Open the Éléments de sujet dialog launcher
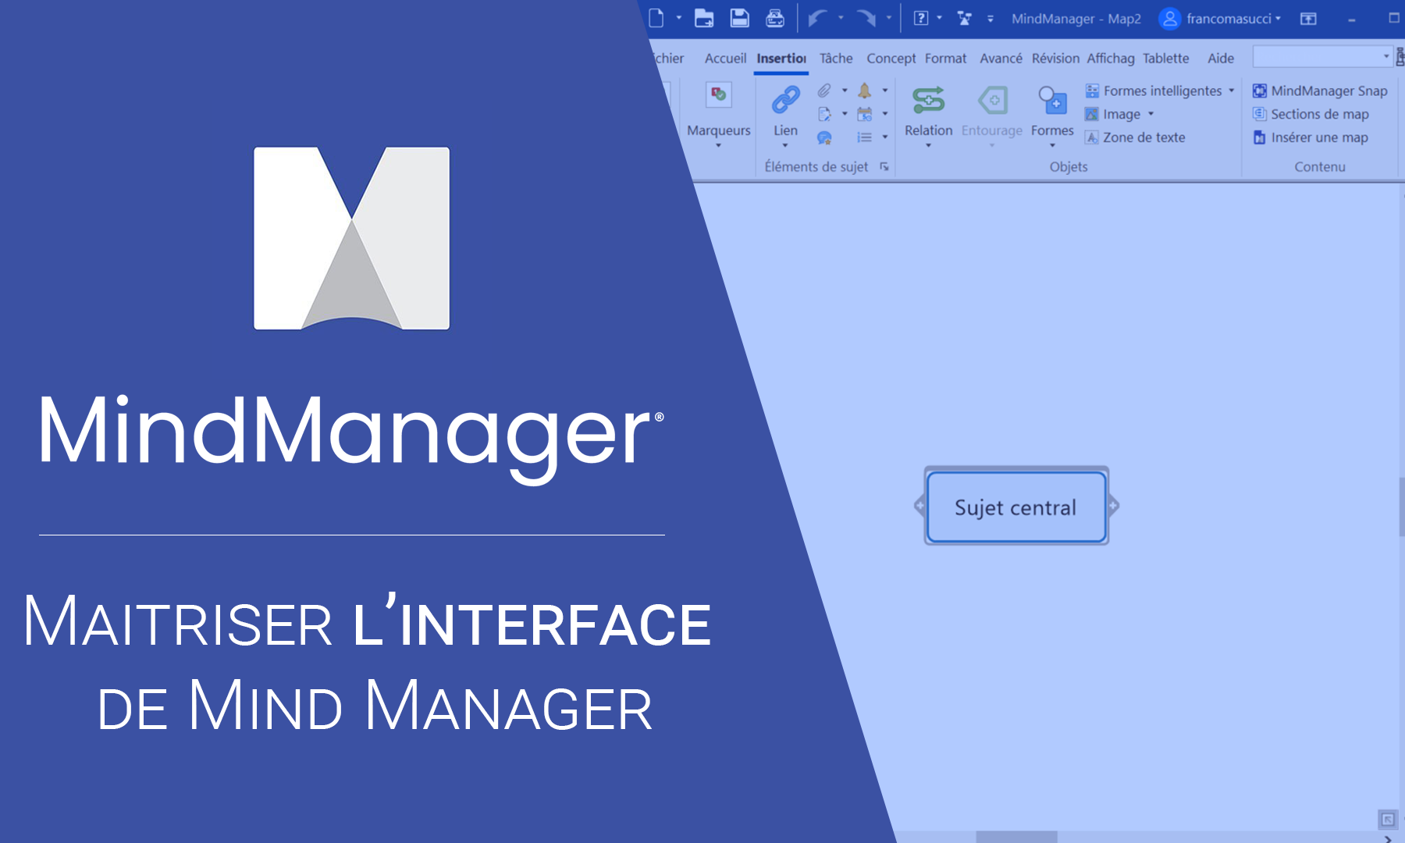The image size is (1405, 843). 884,166
